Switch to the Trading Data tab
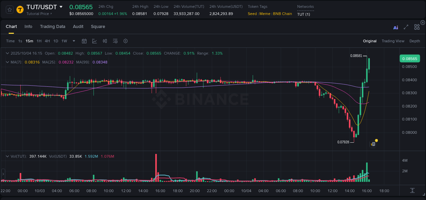426x200 pixels. click(x=52, y=27)
